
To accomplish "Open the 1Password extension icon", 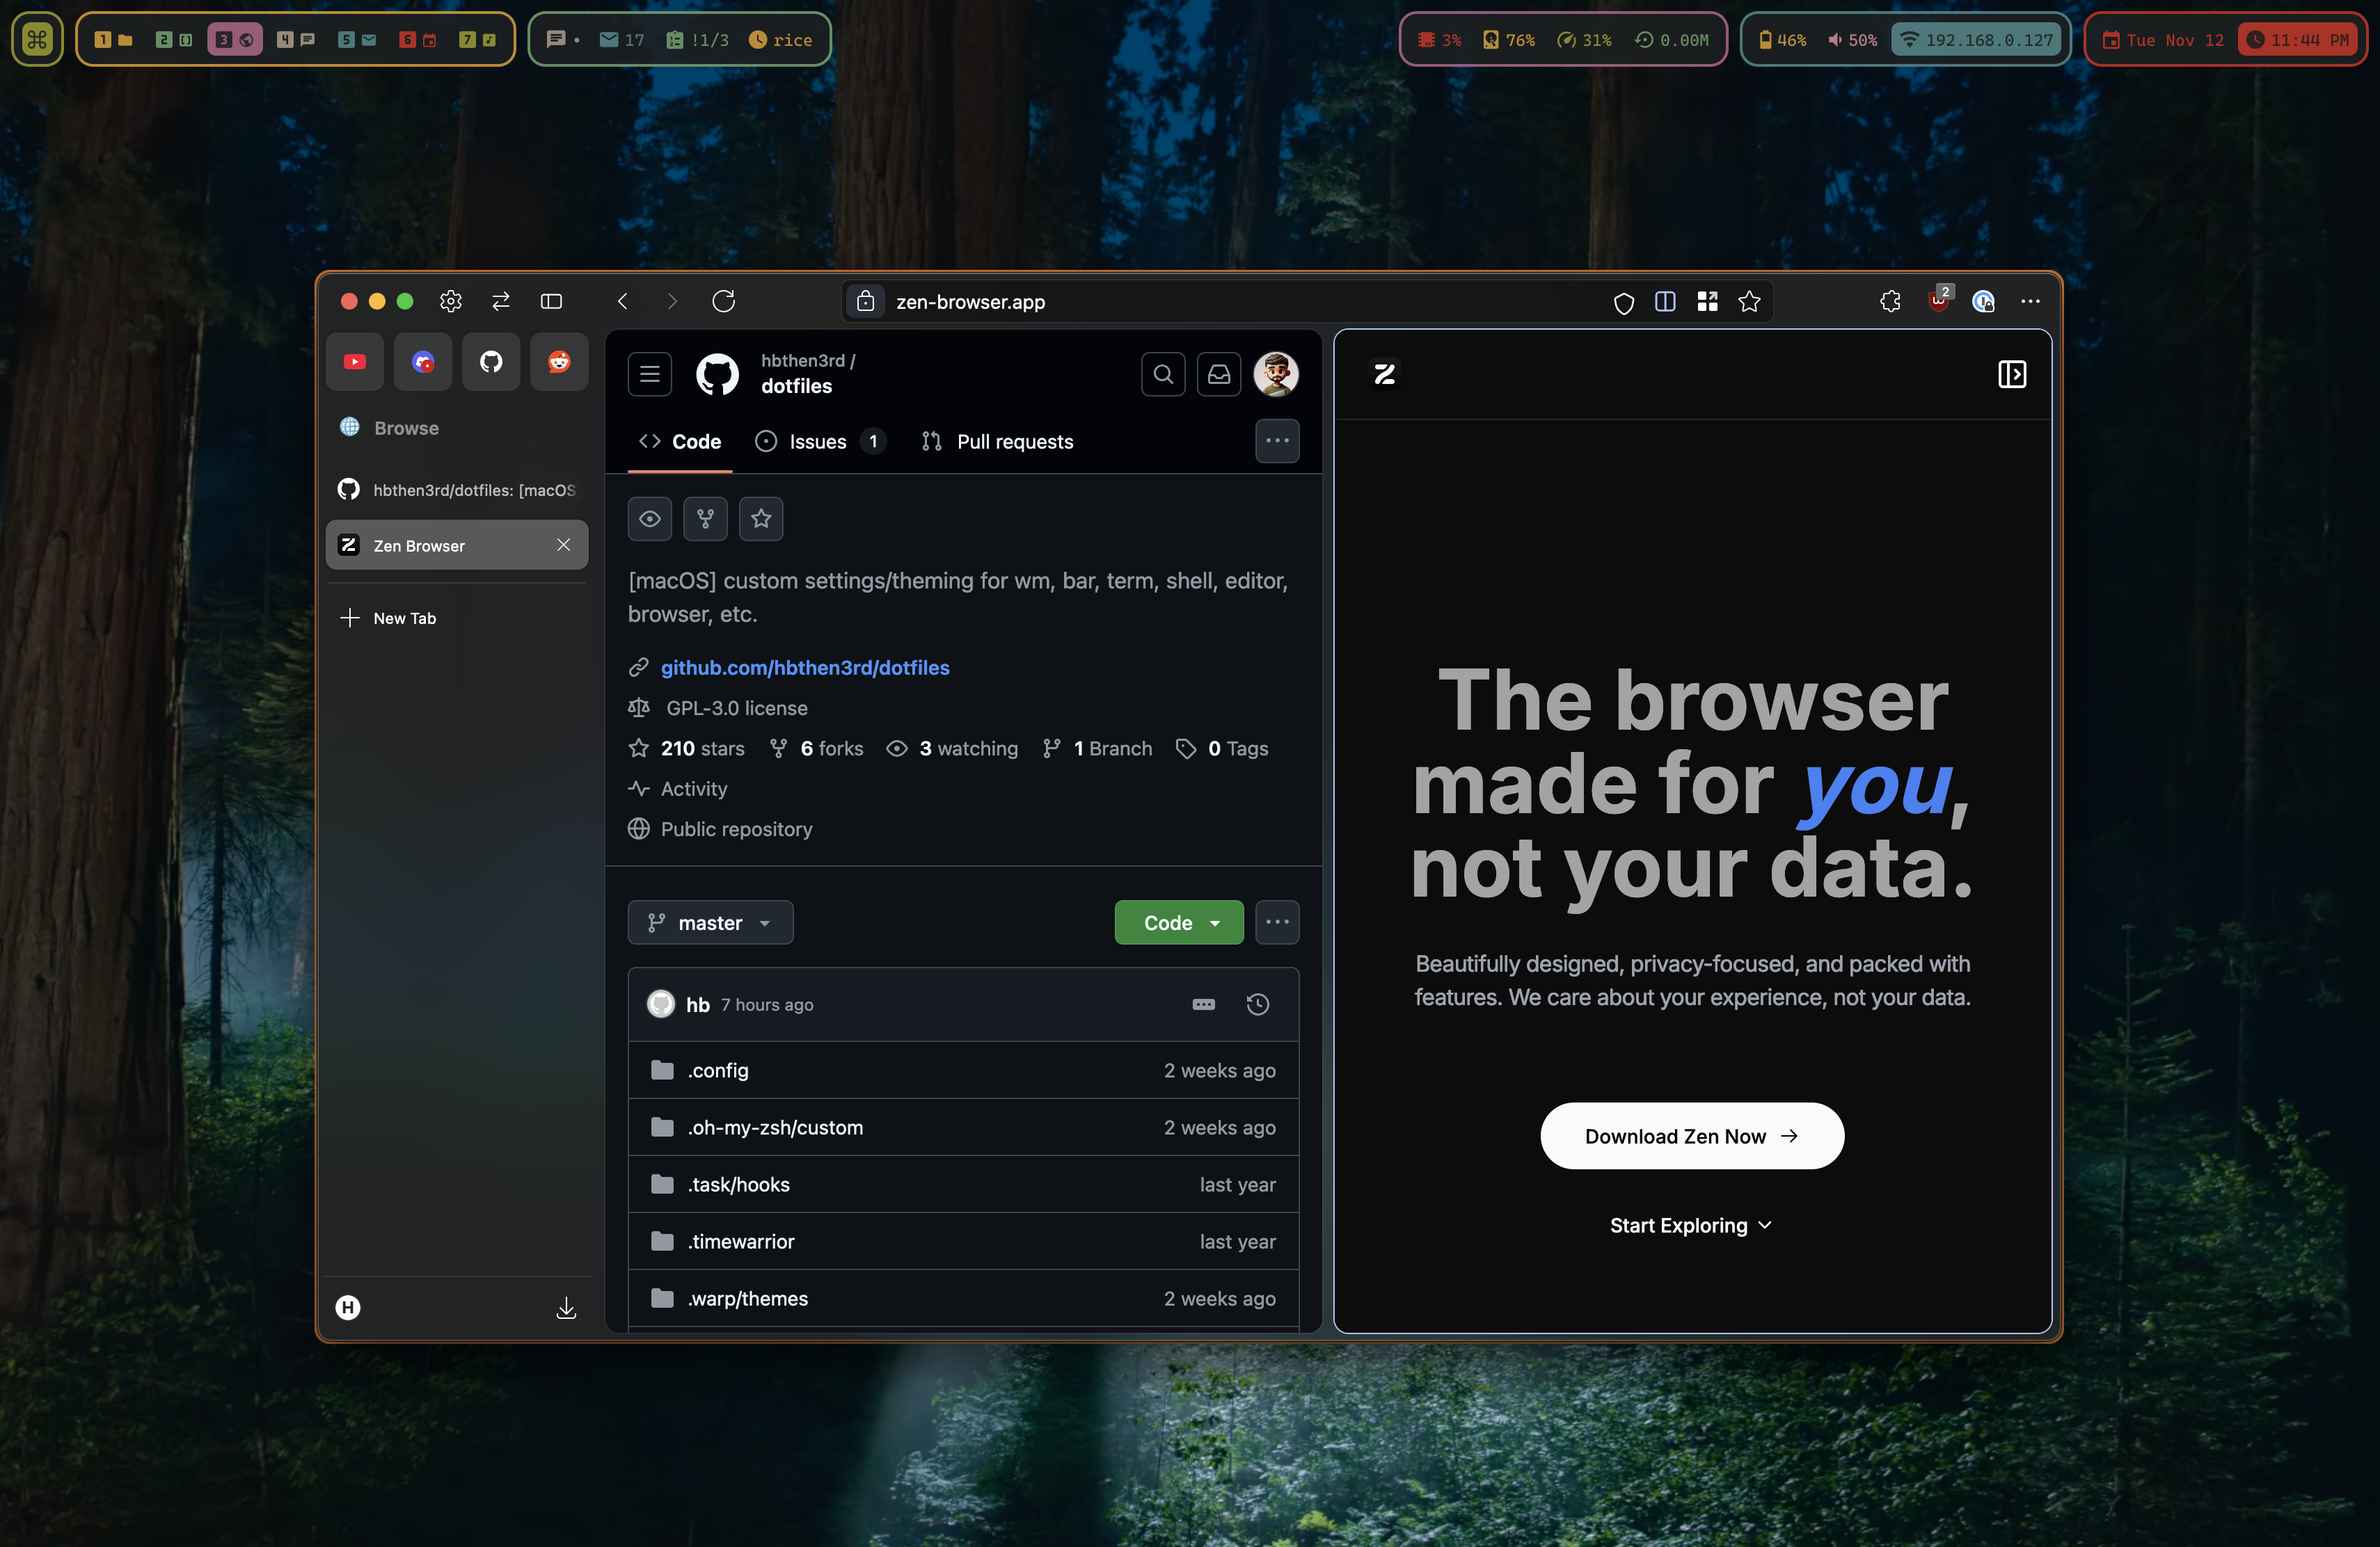I will (x=1984, y=300).
